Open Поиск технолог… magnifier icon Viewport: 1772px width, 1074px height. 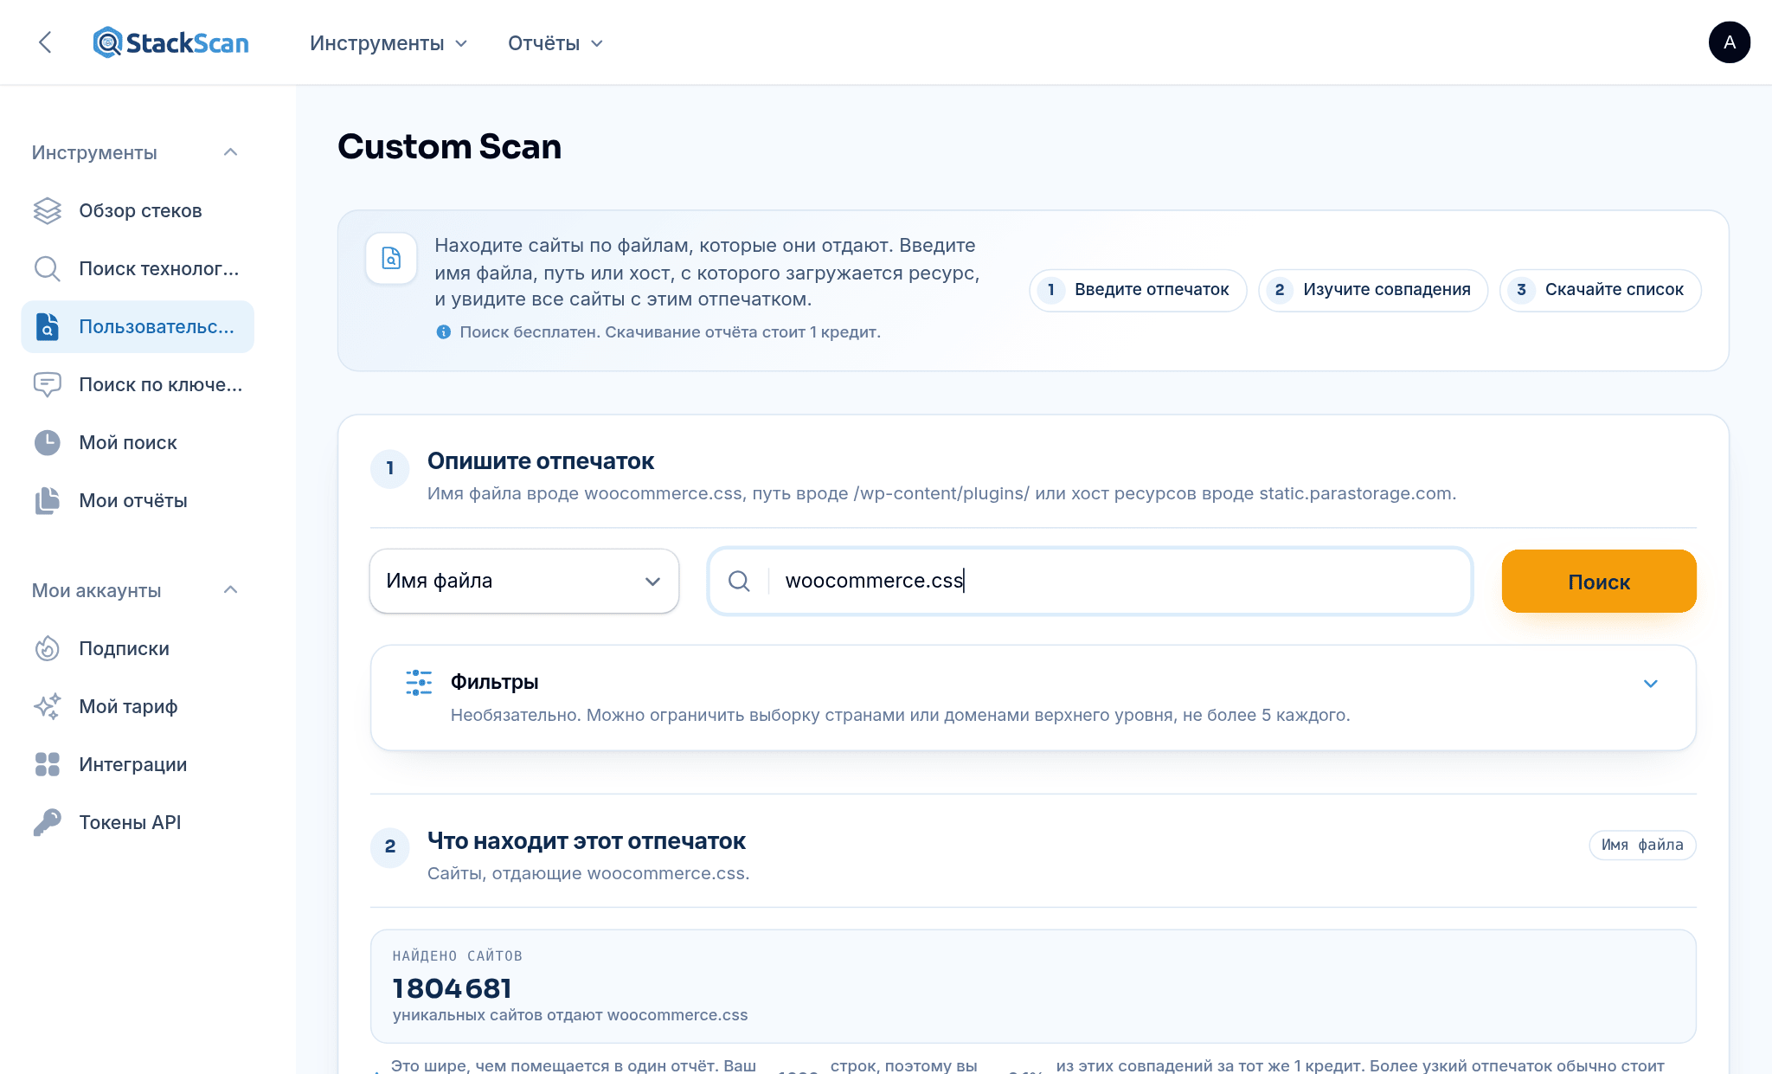click(48, 268)
